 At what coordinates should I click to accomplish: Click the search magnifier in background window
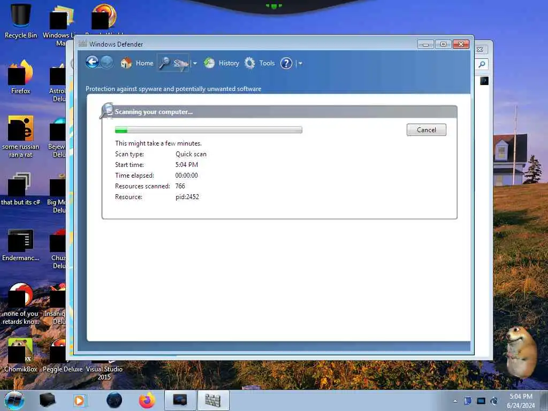(x=482, y=64)
